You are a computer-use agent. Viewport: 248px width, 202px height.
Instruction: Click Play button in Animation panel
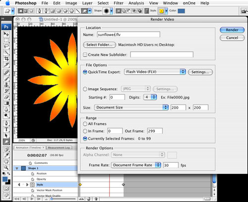(x=32, y=199)
